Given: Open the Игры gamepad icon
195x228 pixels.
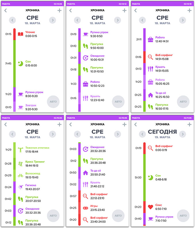Looking at the screenshot, I should [85, 208].
